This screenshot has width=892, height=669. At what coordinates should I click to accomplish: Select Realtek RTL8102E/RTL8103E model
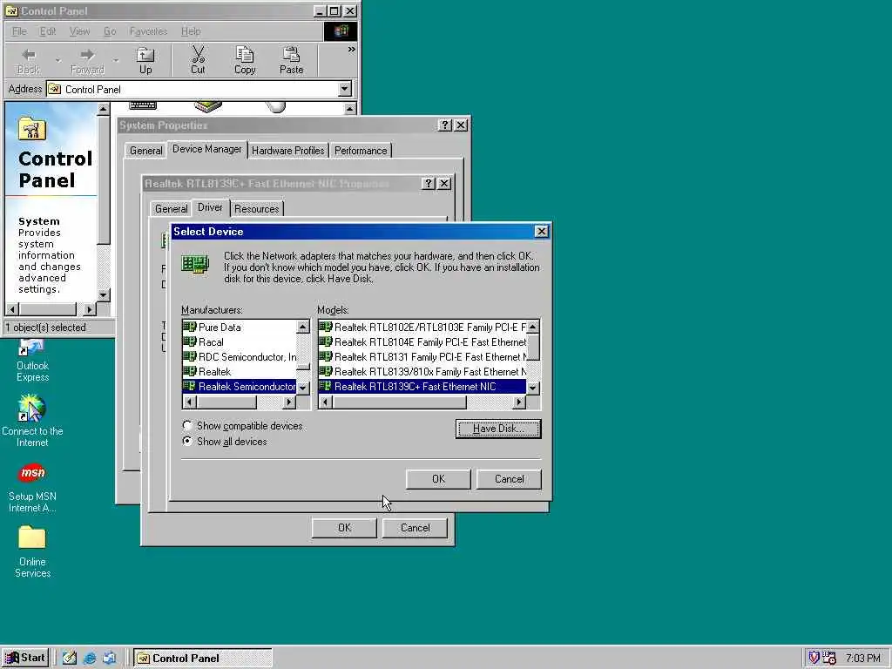coord(422,328)
